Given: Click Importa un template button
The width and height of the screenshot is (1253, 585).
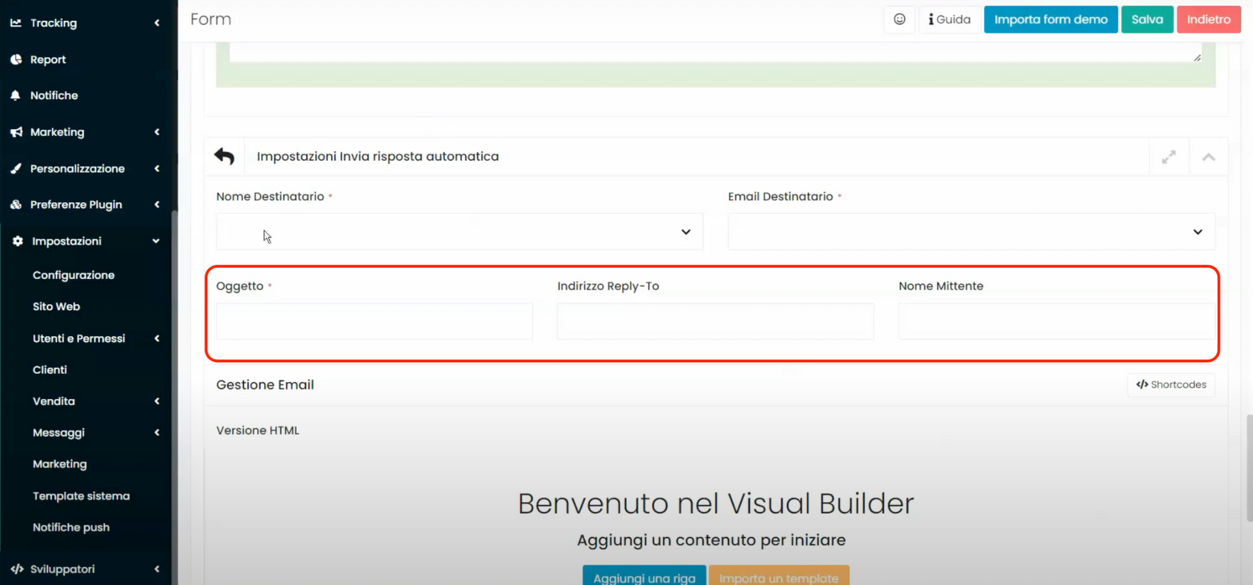Looking at the screenshot, I should (779, 576).
